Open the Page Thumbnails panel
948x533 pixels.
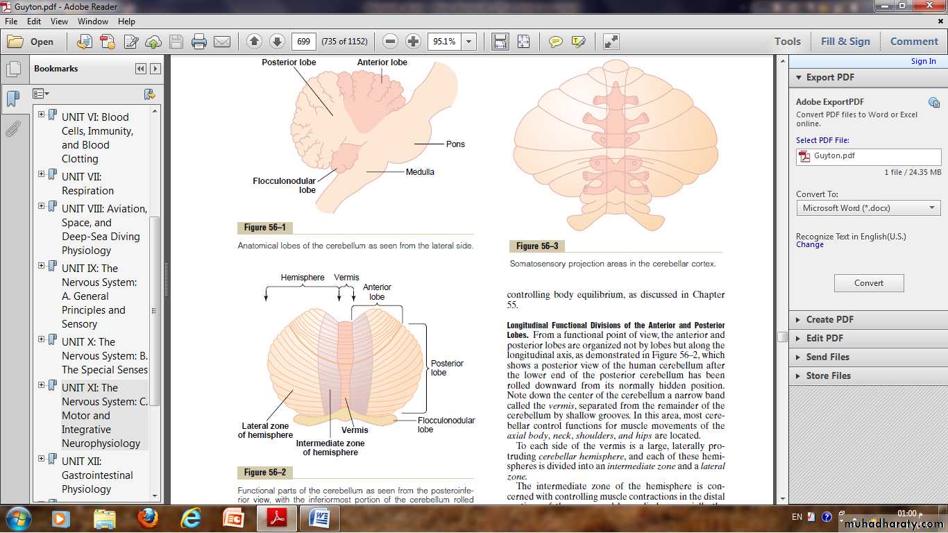(x=12, y=69)
